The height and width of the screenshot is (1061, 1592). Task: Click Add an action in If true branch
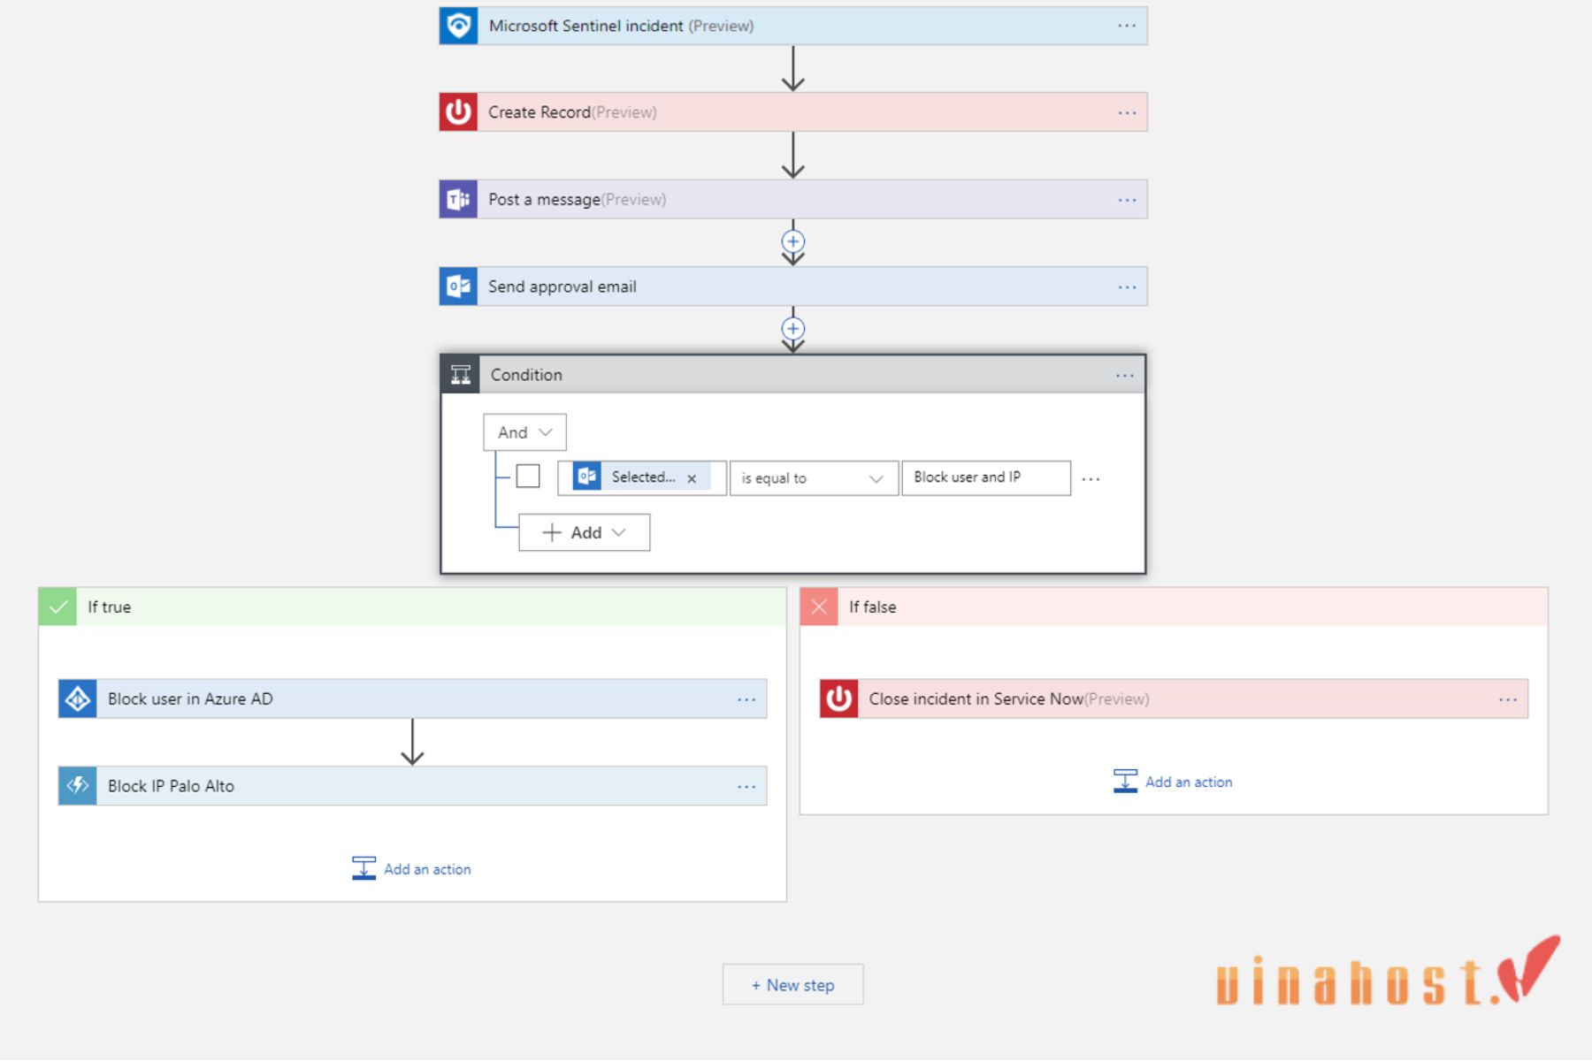point(412,869)
